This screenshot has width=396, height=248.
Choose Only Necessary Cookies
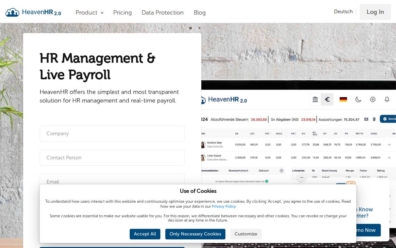click(x=195, y=234)
